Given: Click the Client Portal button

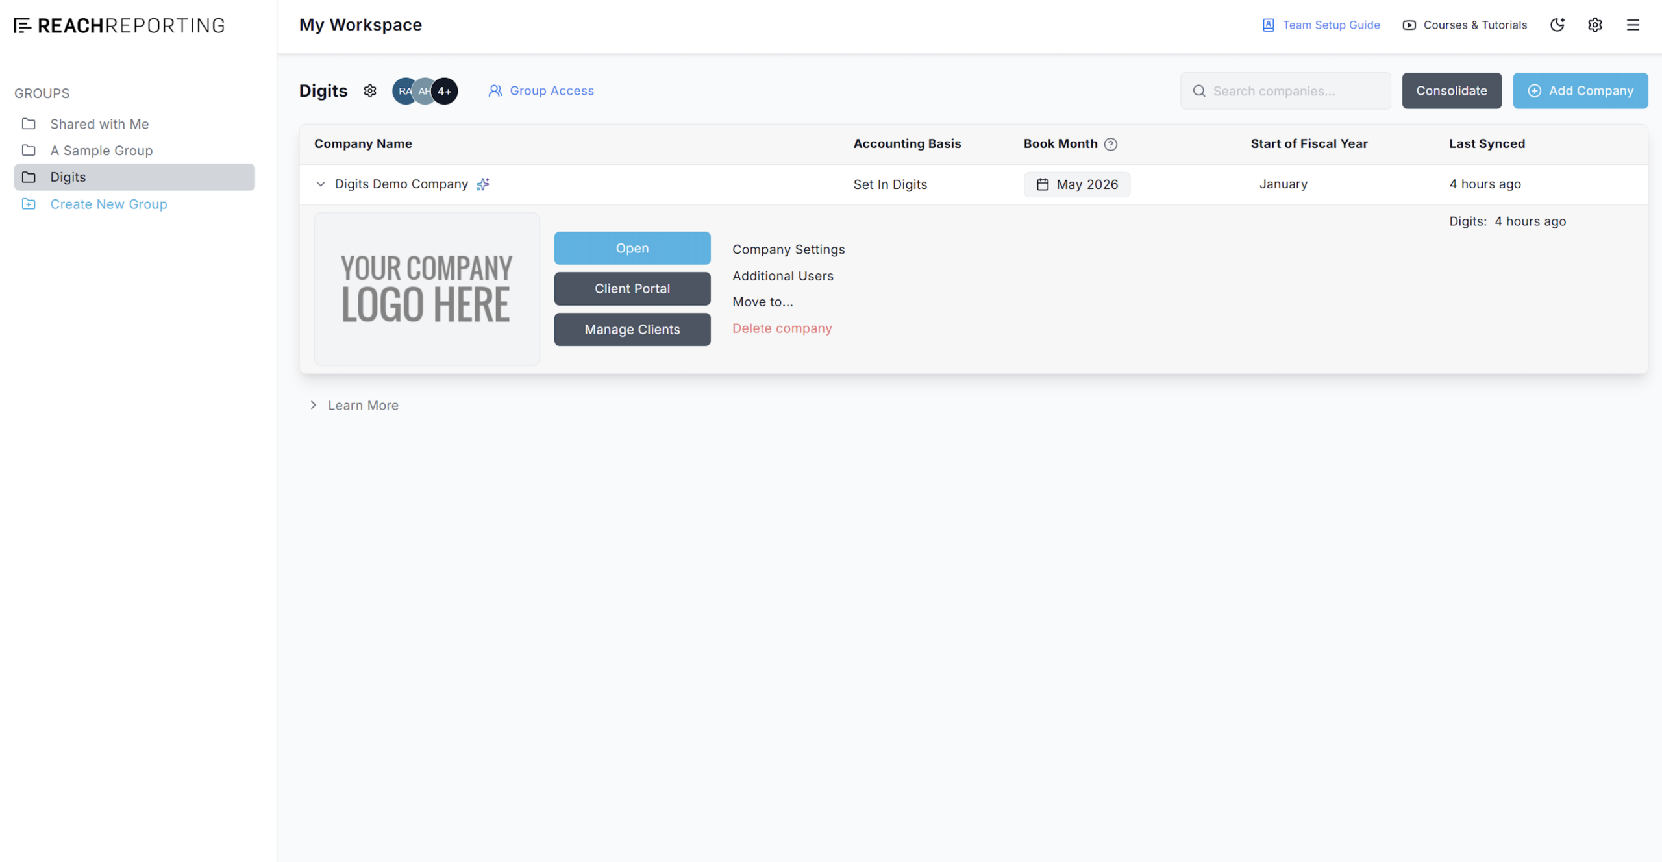Looking at the screenshot, I should (x=632, y=288).
